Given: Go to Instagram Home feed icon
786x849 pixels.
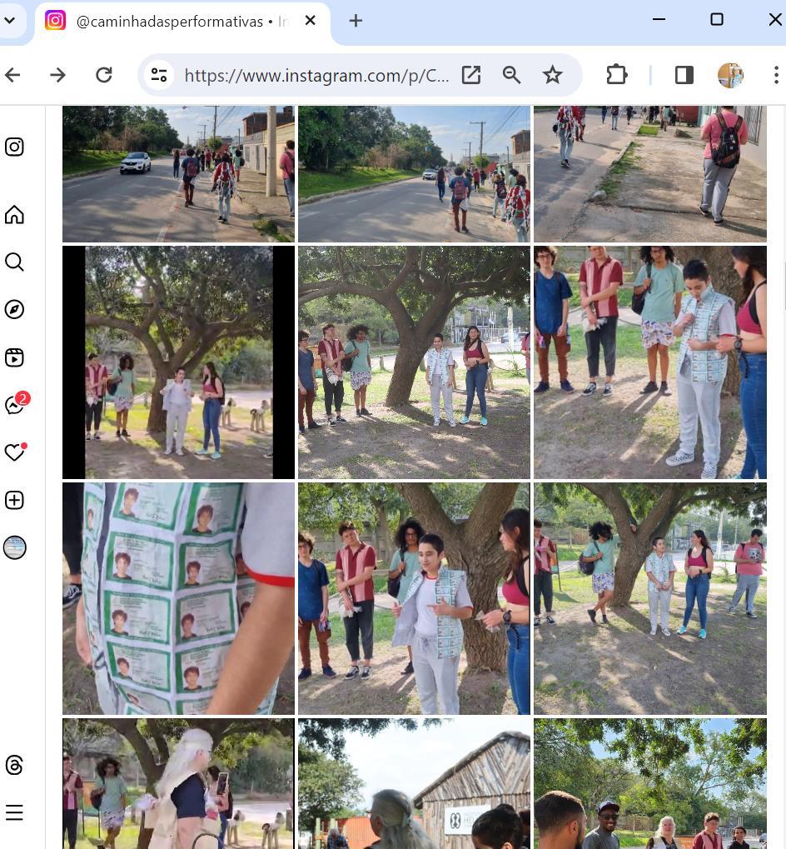Looking at the screenshot, I should click(15, 214).
